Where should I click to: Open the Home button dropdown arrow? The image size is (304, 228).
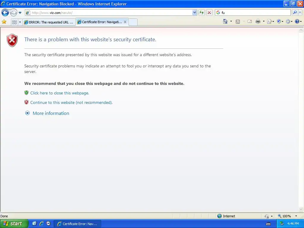231,21
